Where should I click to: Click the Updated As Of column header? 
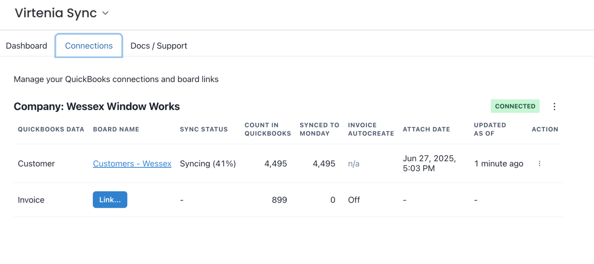click(490, 129)
